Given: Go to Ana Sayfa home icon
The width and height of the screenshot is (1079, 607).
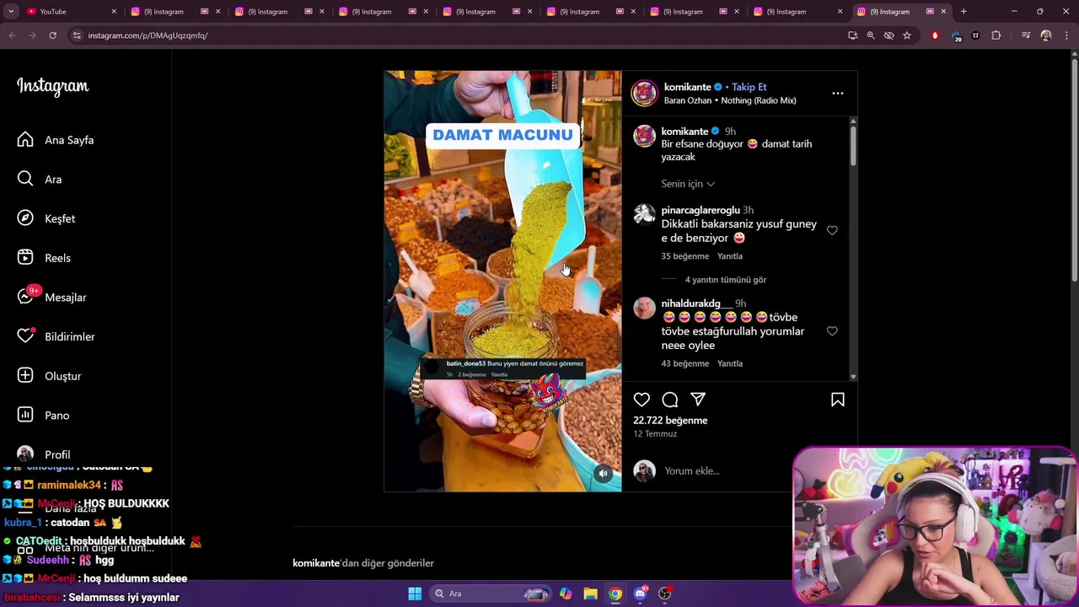Looking at the screenshot, I should point(25,140).
